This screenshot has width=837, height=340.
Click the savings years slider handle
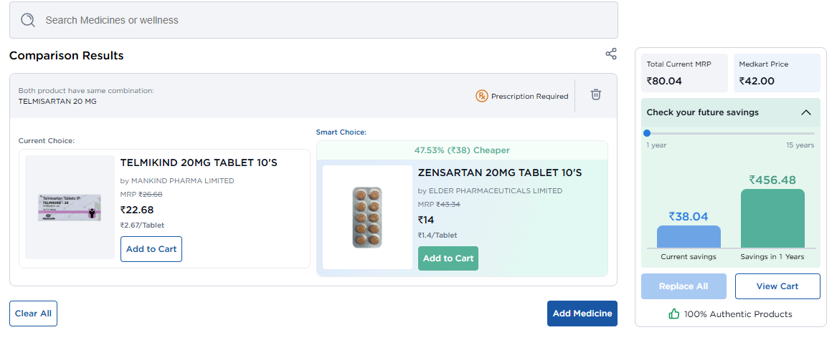pyautogui.click(x=647, y=133)
